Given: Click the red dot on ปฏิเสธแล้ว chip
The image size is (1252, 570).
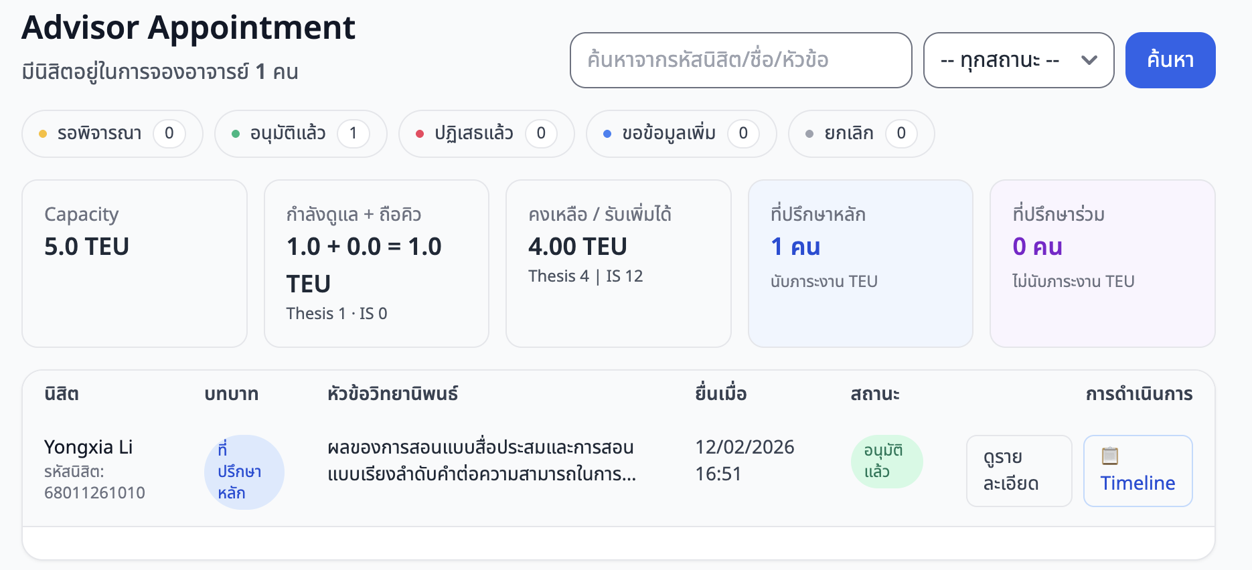Looking at the screenshot, I should (420, 133).
